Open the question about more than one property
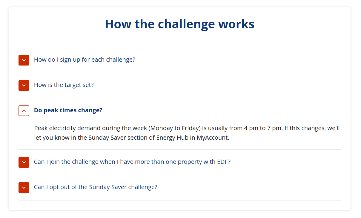The image size is (361, 218). click(x=132, y=162)
